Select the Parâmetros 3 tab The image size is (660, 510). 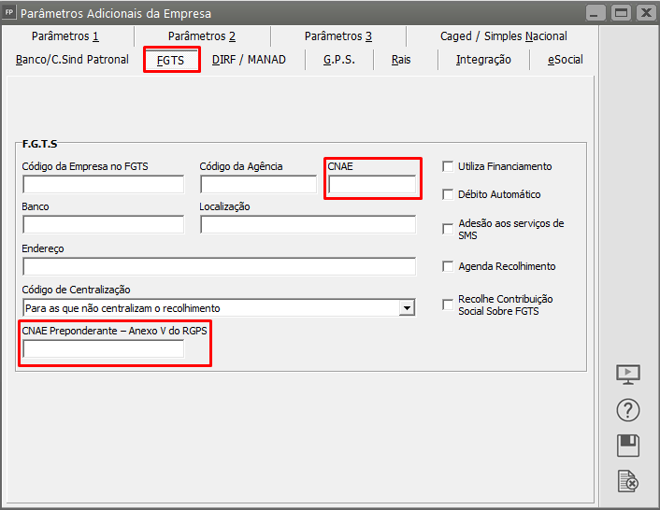[338, 36]
